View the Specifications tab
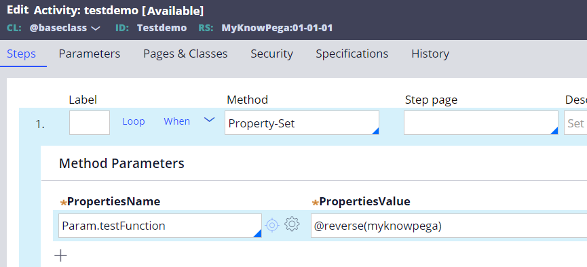 352,54
